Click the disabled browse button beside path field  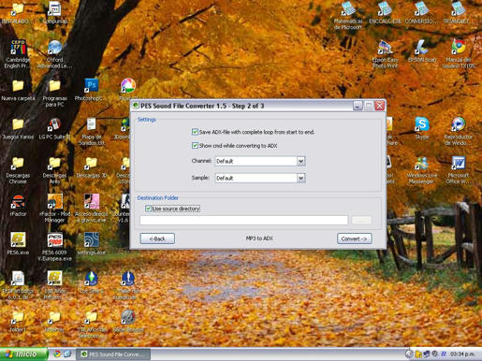point(361,220)
